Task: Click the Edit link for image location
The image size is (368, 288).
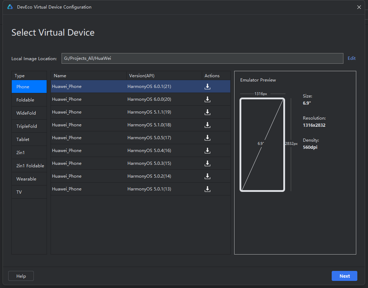Action: tap(351, 58)
